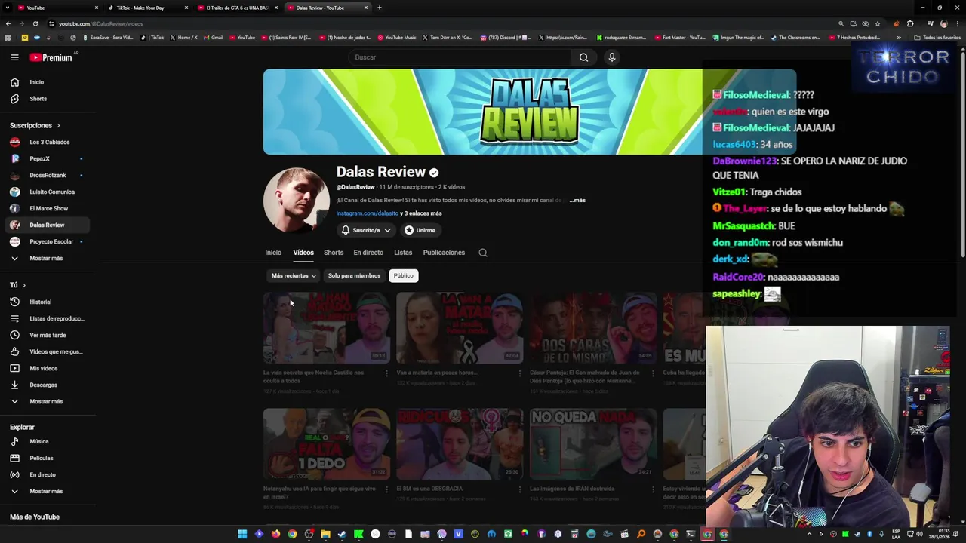Open Firefox from the taskbar
This screenshot has width=966, height=543.
275,534
